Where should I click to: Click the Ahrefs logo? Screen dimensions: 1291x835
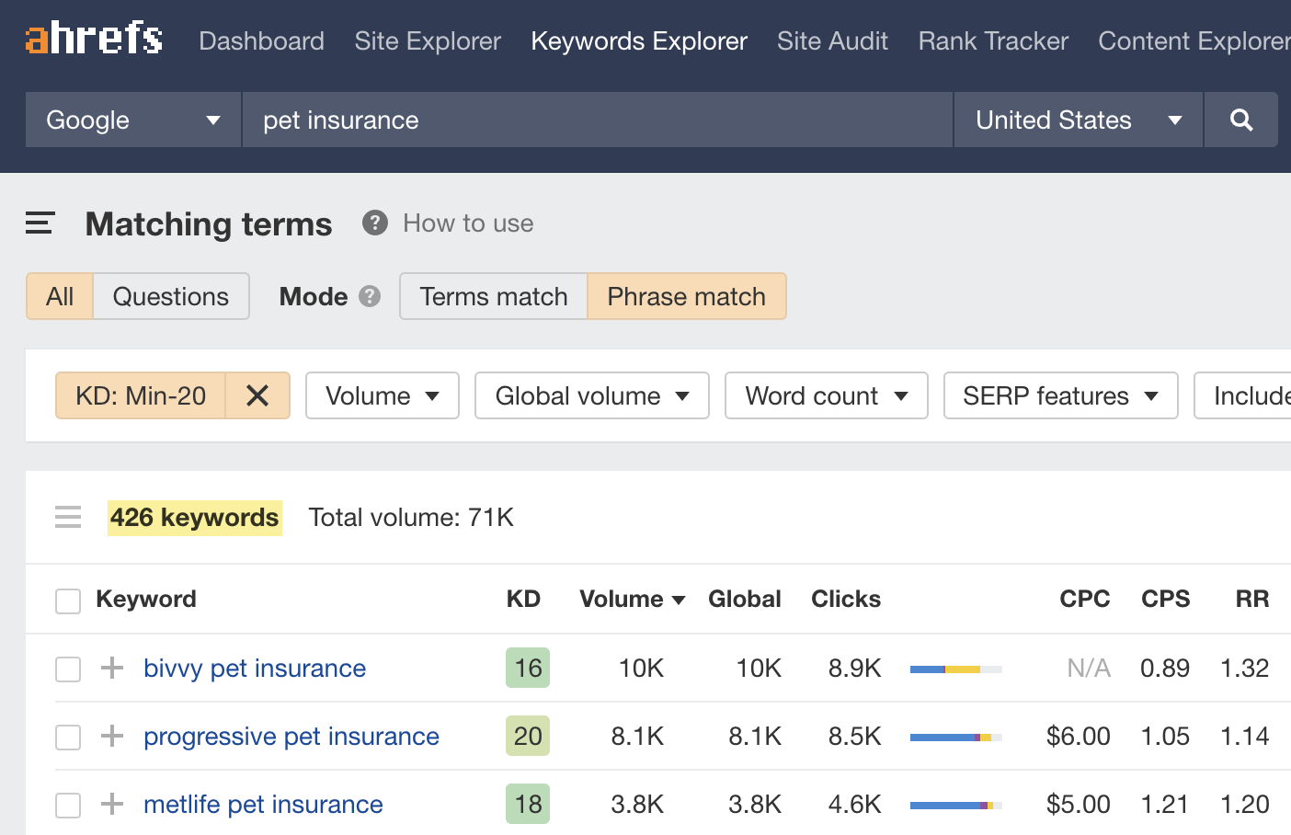pyautogui.click(x=92, y=39)
